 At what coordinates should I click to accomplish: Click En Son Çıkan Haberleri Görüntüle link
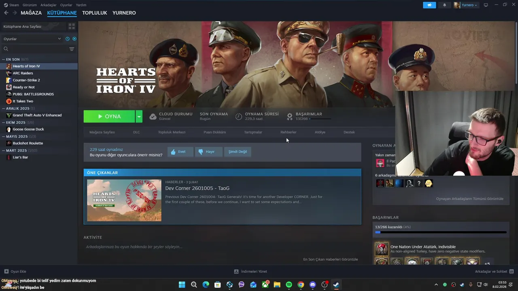coord(330,259)
